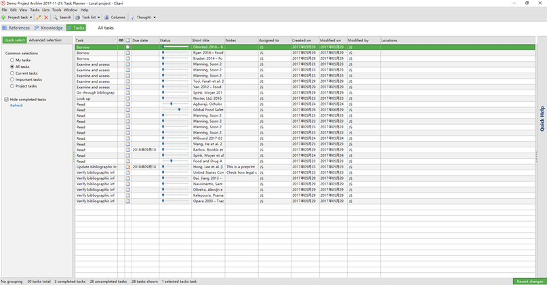Sort by the Created on column header

click(x=305, y=40)
